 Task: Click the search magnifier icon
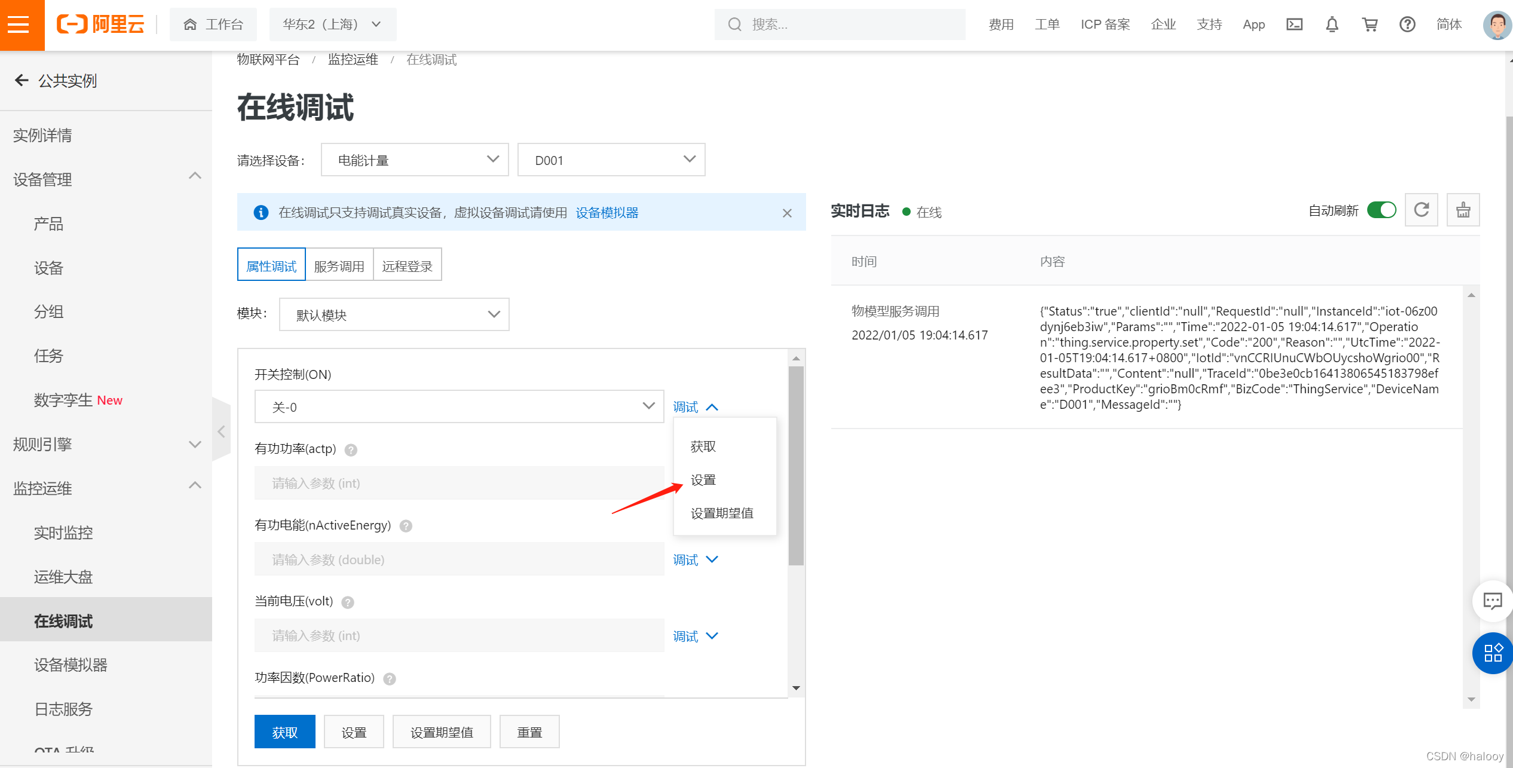point(734,25)
